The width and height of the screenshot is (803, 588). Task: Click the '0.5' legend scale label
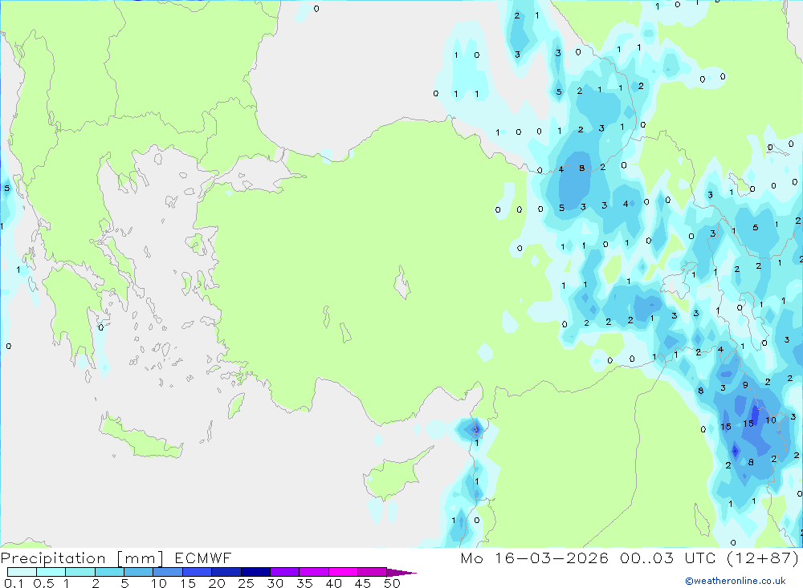coord(43,583)
